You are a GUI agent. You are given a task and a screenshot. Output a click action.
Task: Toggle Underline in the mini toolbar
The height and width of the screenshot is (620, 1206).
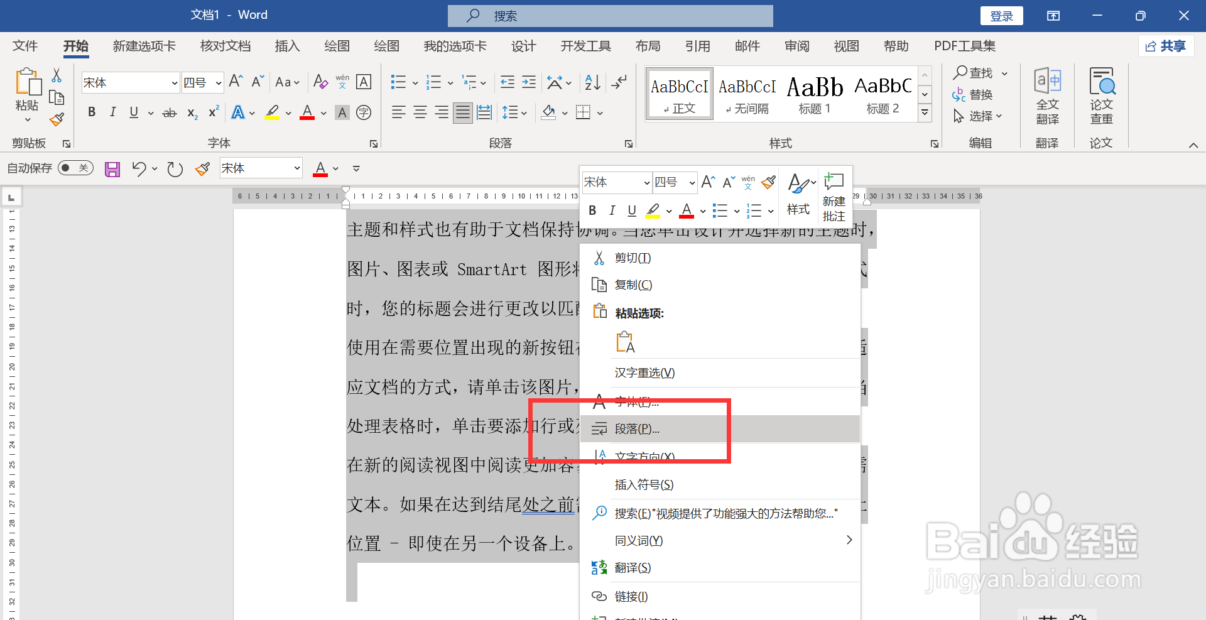(x=632, y=210)
